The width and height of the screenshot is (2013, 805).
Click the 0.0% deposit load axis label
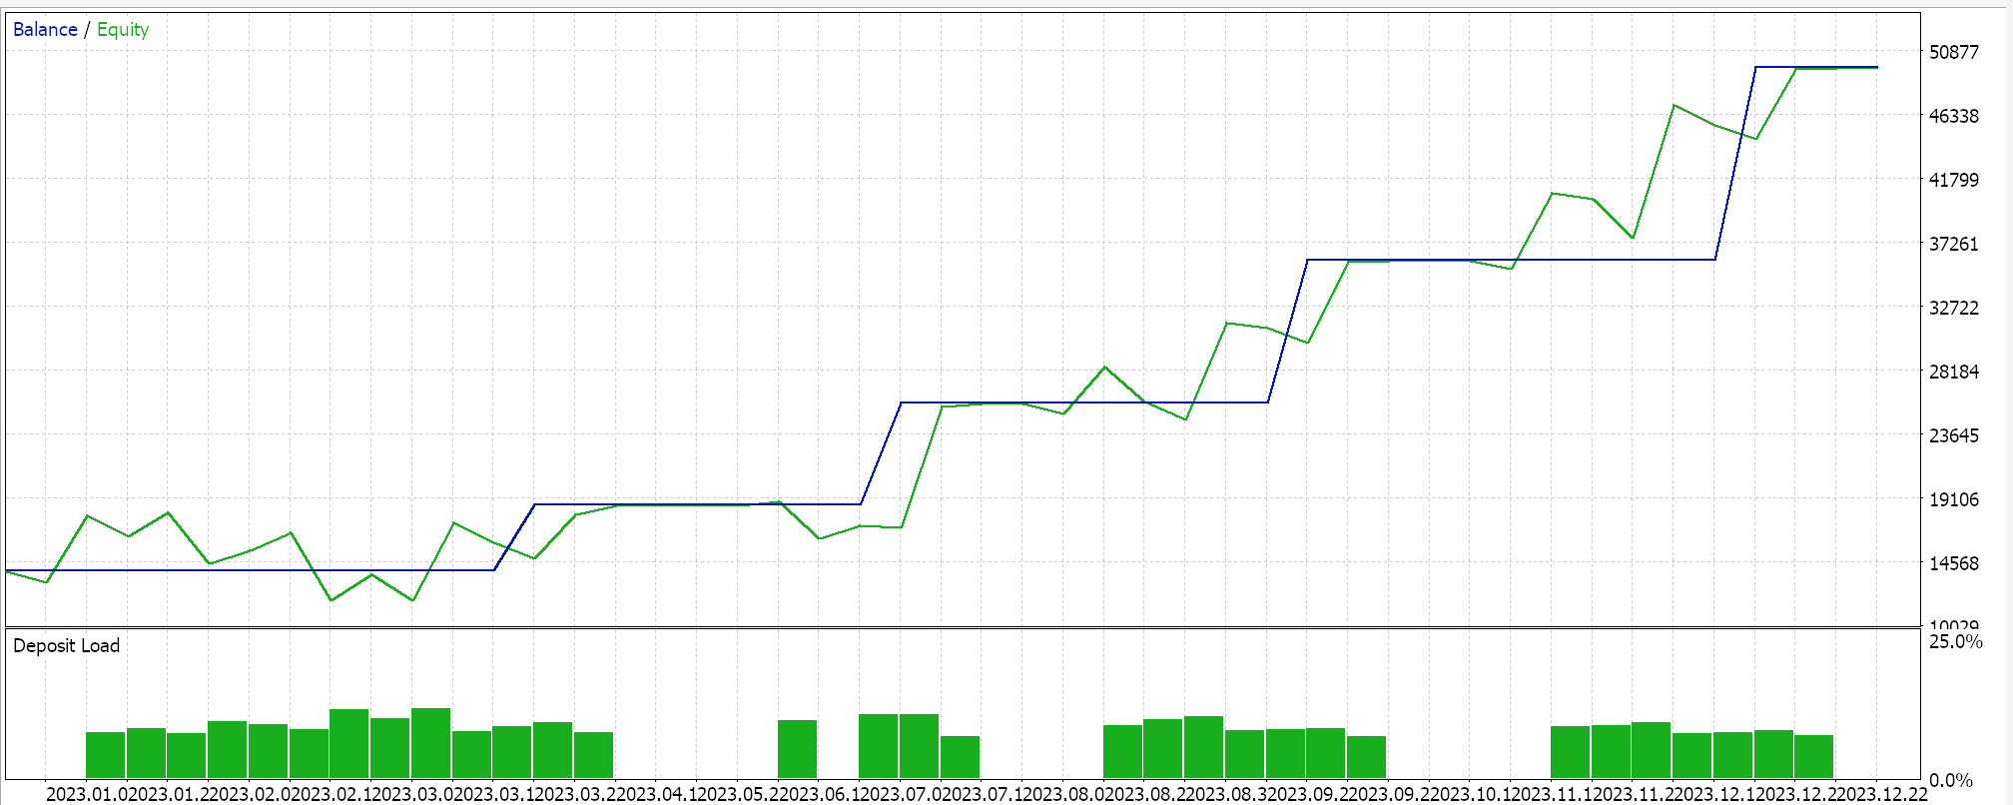(1951, 780)
